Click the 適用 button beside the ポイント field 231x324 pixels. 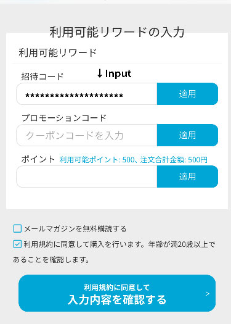coord(187,177)
